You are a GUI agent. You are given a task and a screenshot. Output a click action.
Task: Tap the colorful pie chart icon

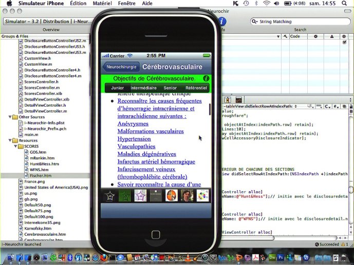click(x=203, y=195)
